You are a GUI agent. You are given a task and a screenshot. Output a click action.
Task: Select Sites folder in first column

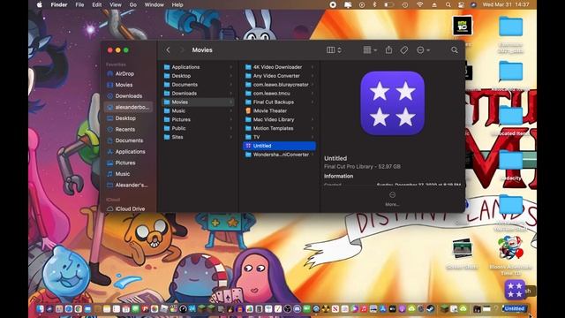[x=198, y=137]
